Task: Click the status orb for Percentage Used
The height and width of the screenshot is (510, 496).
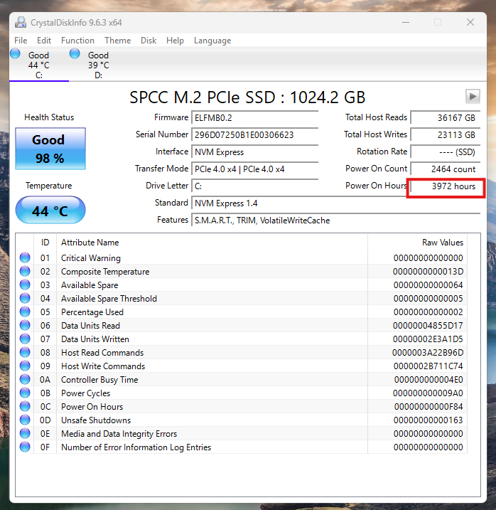Action: point(25,312)
